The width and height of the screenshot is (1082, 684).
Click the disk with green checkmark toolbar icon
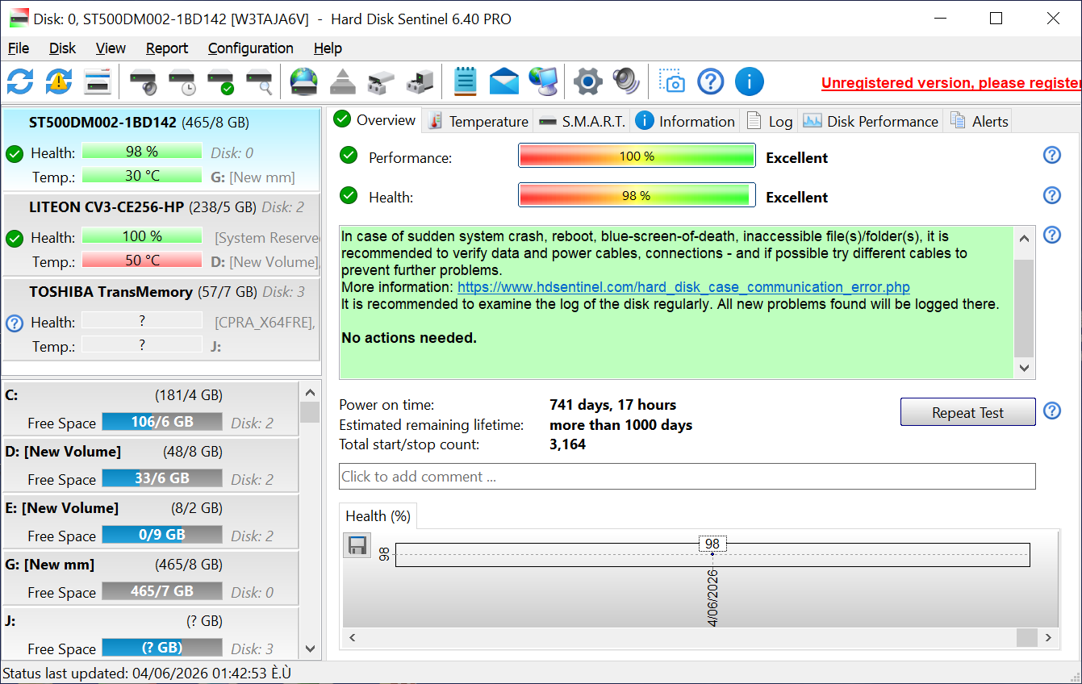pyautogui.click(x=221, y=81)
